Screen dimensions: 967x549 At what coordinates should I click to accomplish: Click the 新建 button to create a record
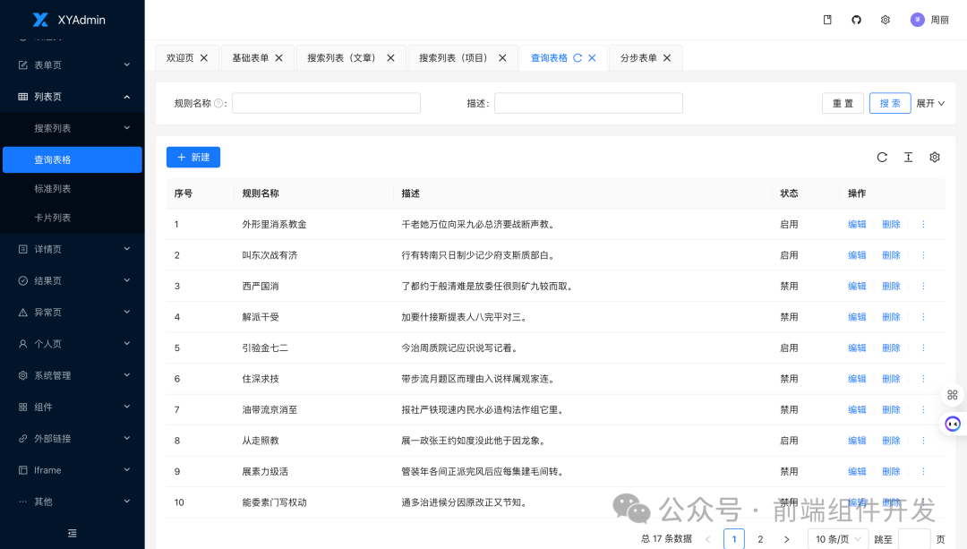193,157
